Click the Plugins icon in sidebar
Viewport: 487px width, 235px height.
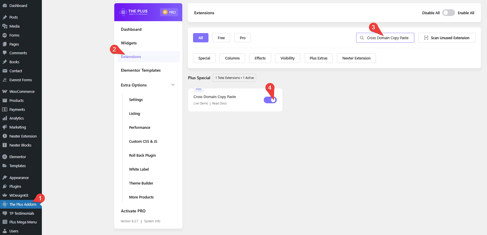tap(5, 186)
